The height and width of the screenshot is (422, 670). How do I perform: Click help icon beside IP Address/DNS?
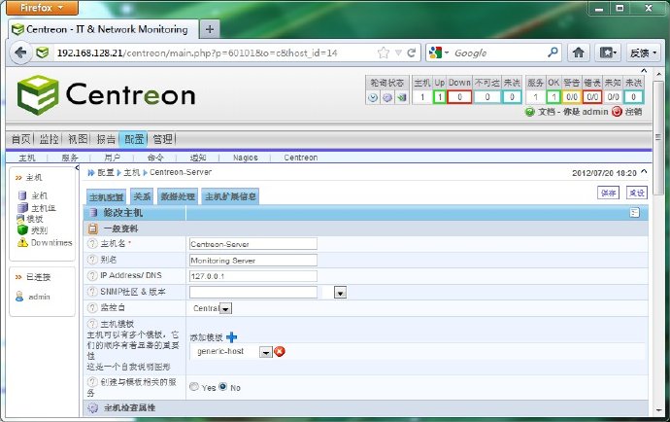(x=92, y=275)
